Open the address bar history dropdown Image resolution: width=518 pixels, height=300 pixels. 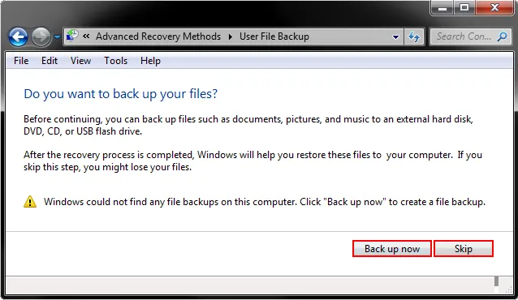(395, 36)
